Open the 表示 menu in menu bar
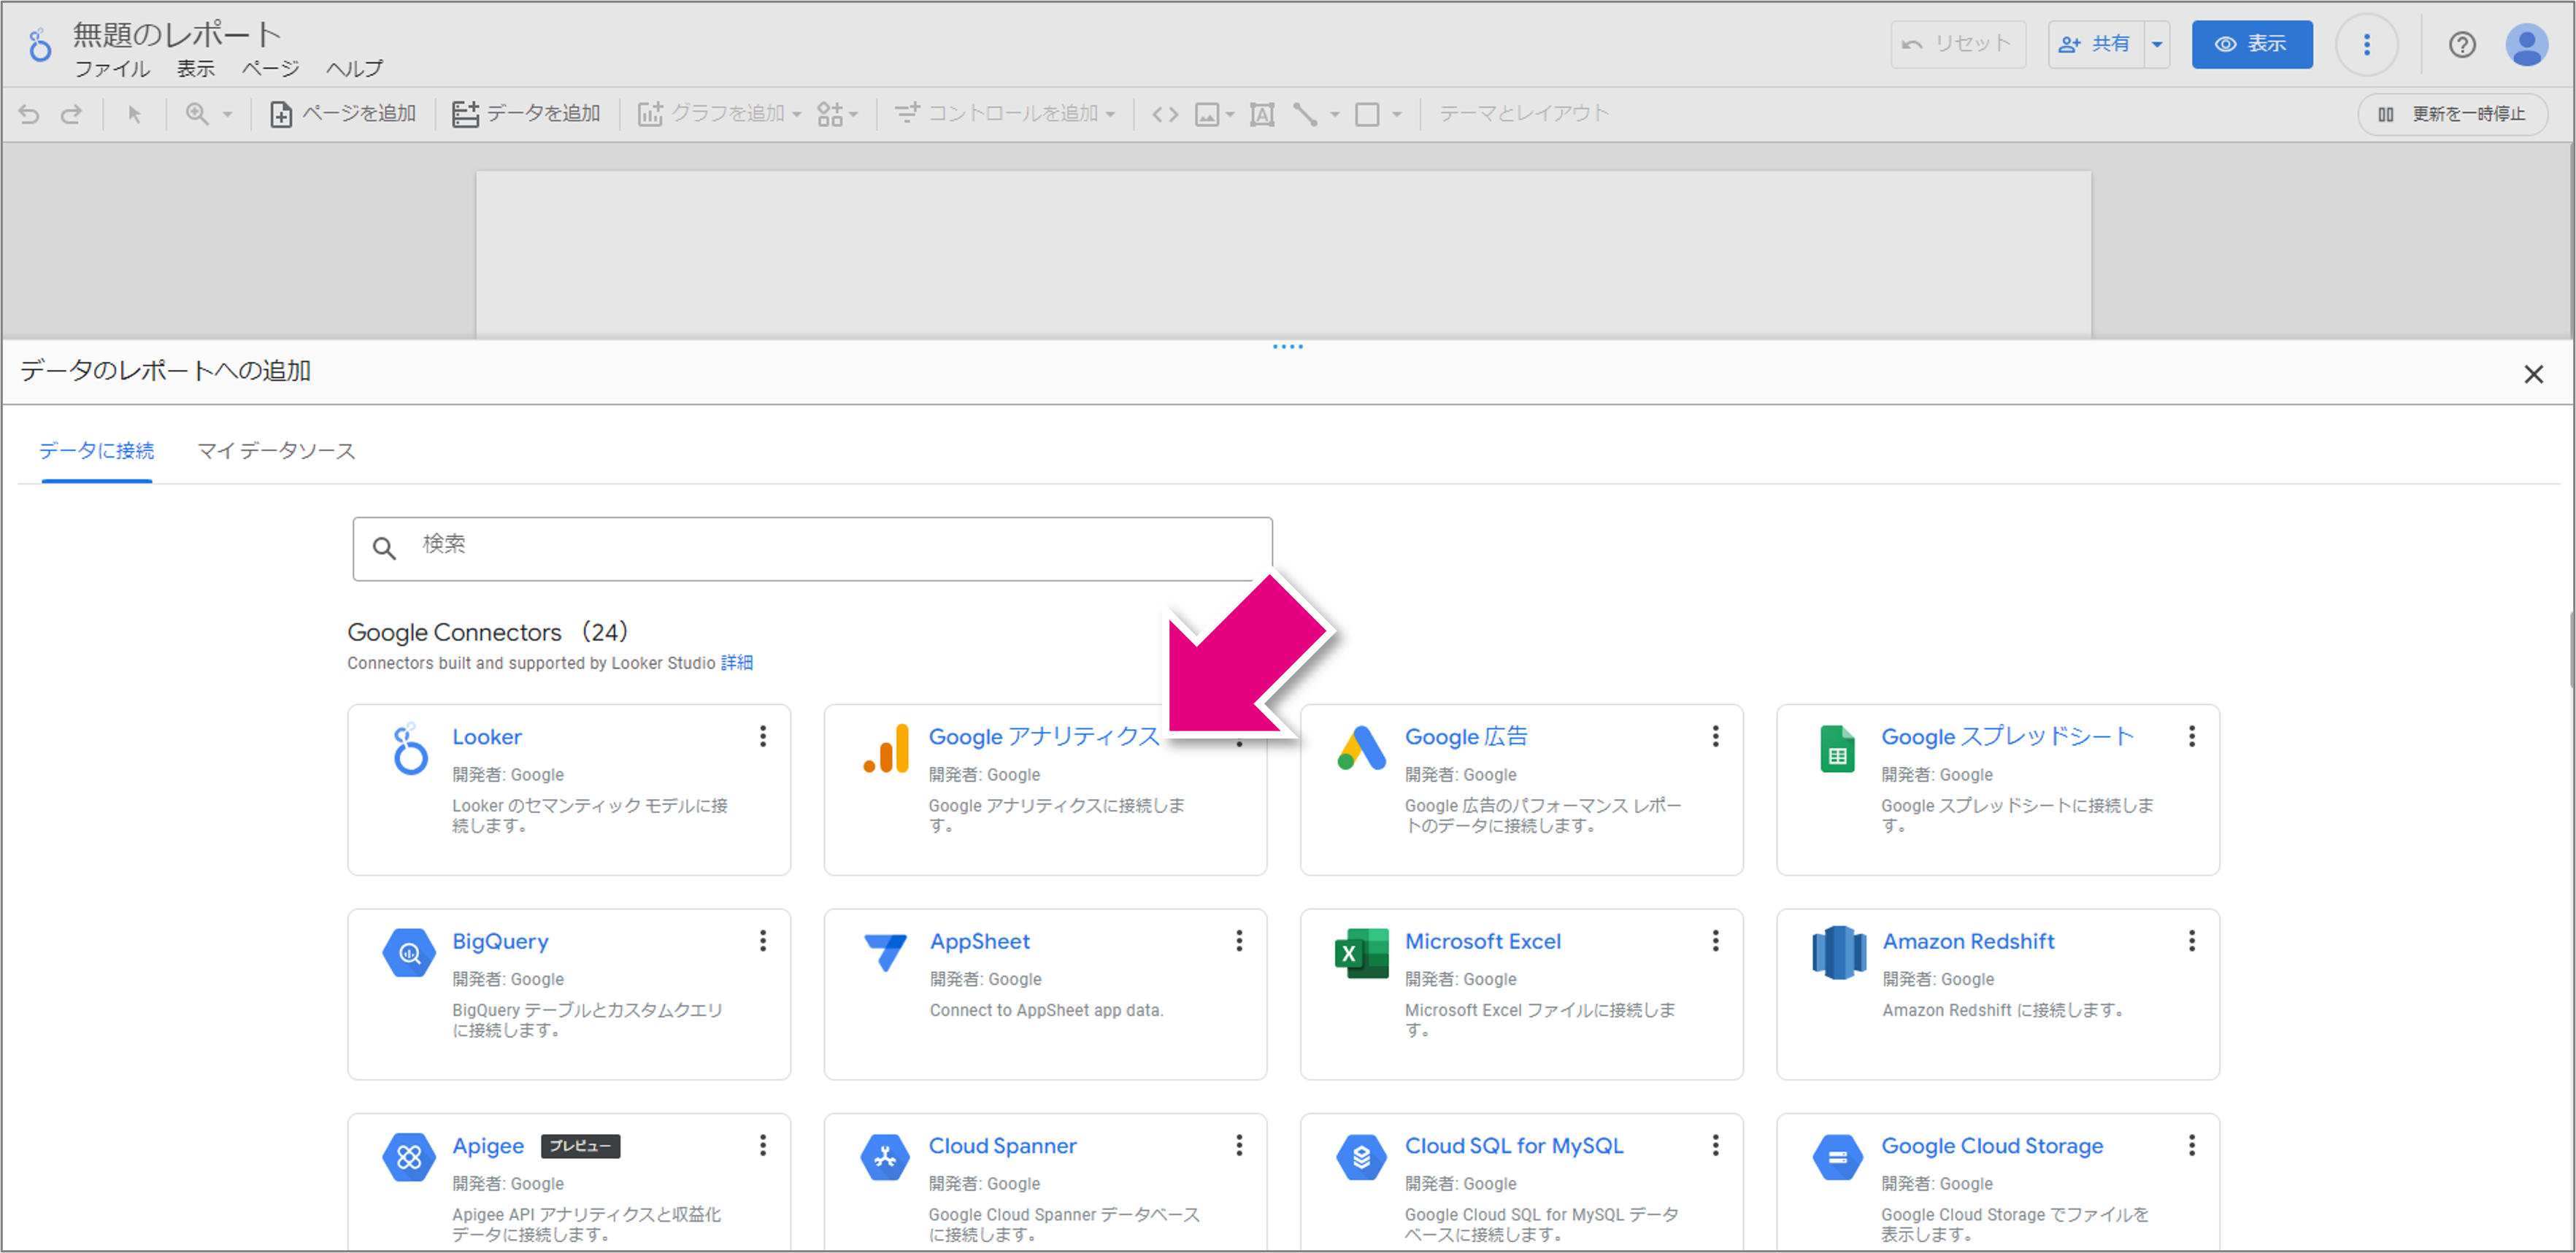The width and height of the screenshot is (2576, 1253). click(196, 69)
